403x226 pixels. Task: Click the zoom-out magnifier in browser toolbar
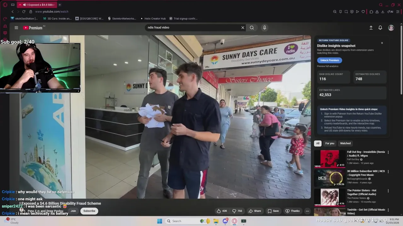[335, 12]
